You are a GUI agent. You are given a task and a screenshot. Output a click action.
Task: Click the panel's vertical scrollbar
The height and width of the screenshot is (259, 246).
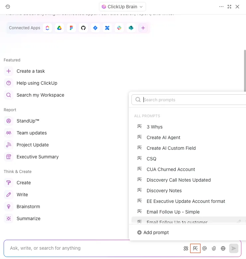(245, 70)
